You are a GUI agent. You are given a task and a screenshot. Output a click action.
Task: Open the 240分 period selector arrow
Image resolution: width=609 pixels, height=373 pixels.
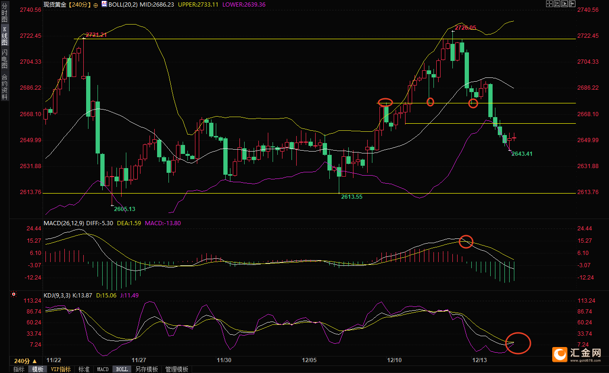click(34, 361)
